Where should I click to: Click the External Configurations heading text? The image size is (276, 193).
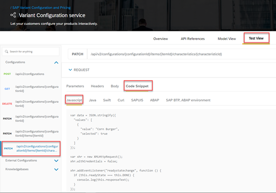(x=21, y=160)
